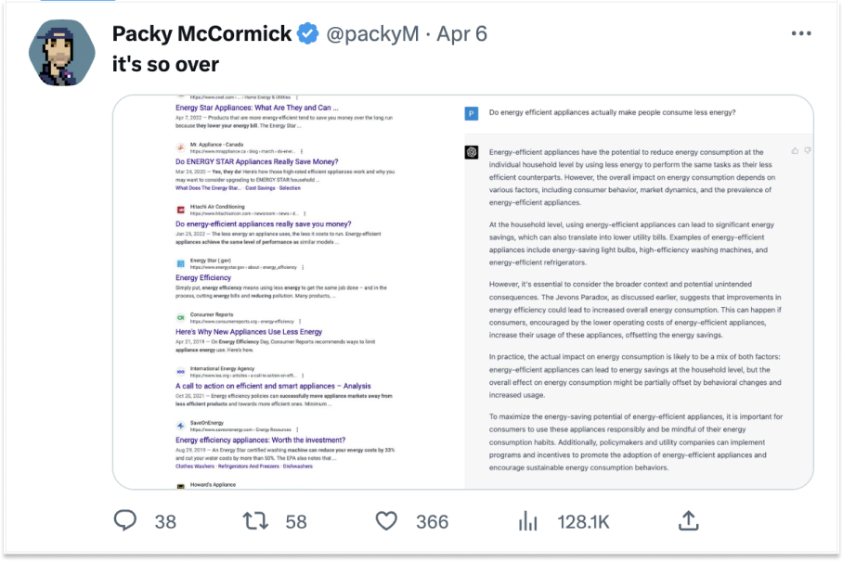Image resolution: width=843 pixels, height=562 pixels.
Task: Click the blue 'P' user avatar in the chat
Action: (472, 113)
